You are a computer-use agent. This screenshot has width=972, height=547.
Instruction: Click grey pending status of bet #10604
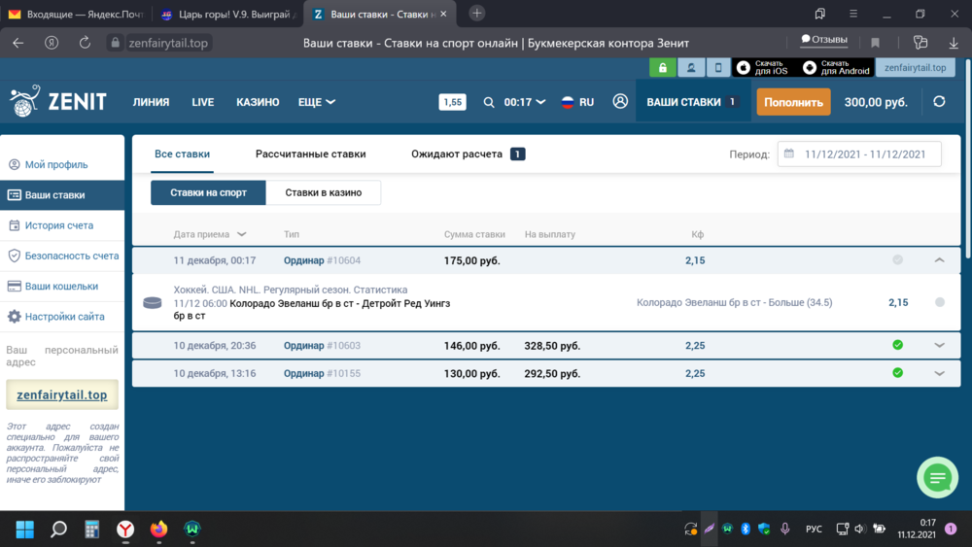pos(897,260)
